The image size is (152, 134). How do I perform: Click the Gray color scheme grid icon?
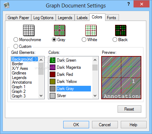click(x=60, y=30)
